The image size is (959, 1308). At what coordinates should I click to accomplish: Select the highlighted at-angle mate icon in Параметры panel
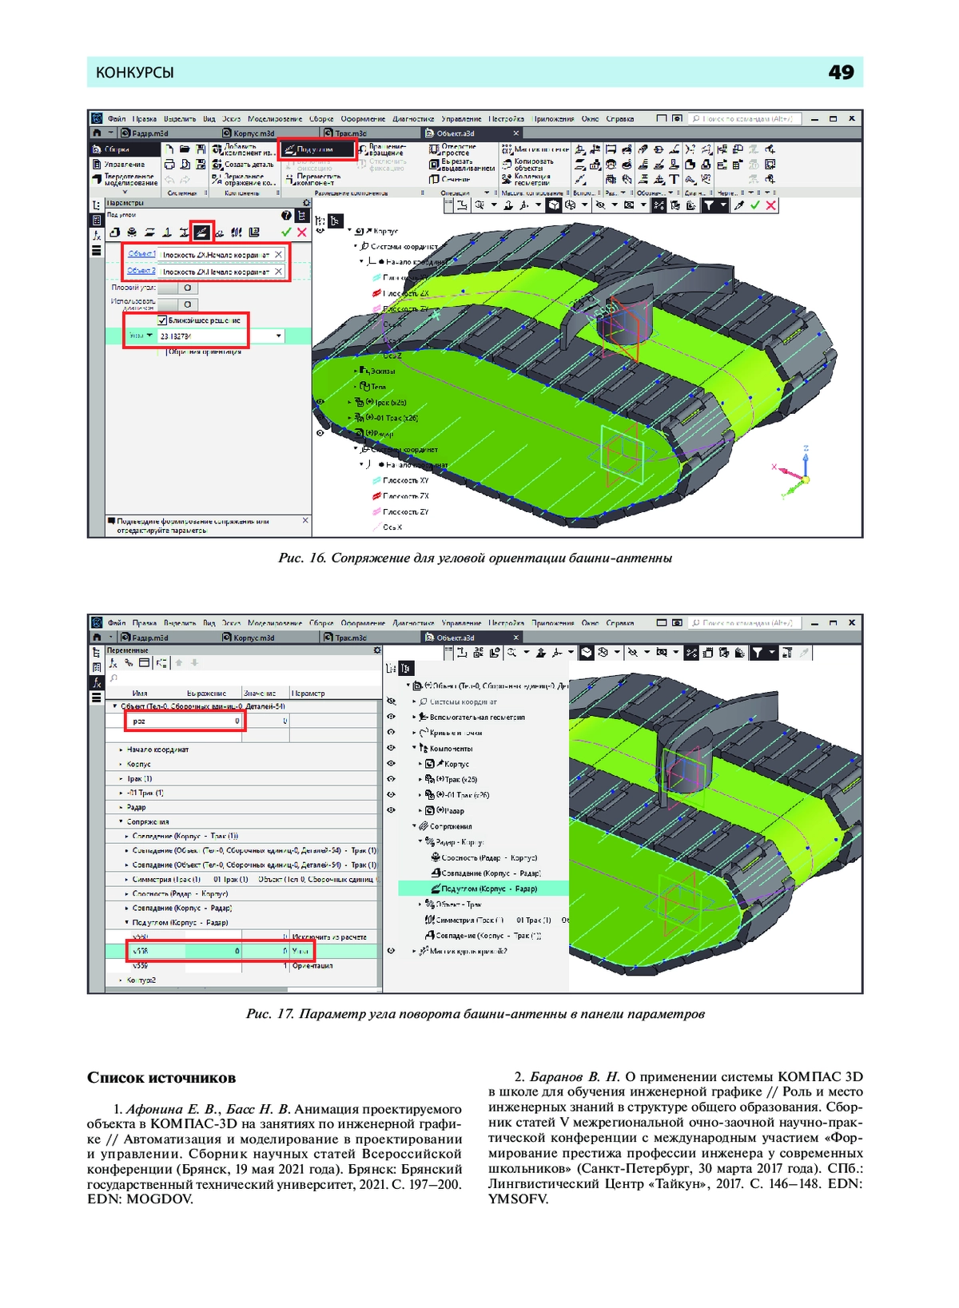coord(202,233)
